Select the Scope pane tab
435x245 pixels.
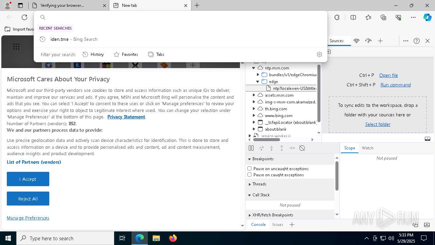tap(349, 148)
